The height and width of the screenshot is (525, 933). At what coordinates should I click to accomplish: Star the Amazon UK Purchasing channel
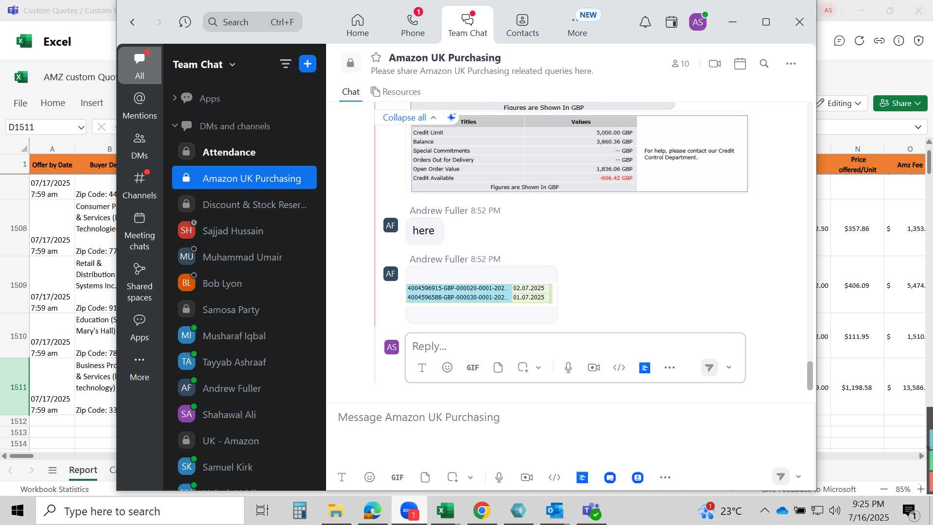(376, 57)
